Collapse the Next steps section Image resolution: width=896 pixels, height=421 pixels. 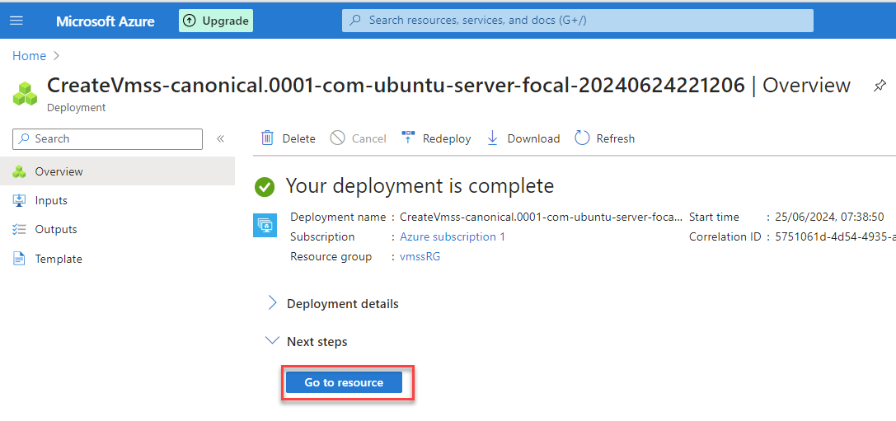[273, 341]
